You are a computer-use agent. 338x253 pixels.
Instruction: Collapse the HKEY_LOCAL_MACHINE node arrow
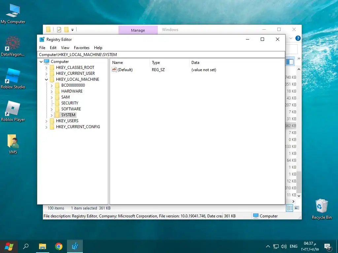click(46, 80)
